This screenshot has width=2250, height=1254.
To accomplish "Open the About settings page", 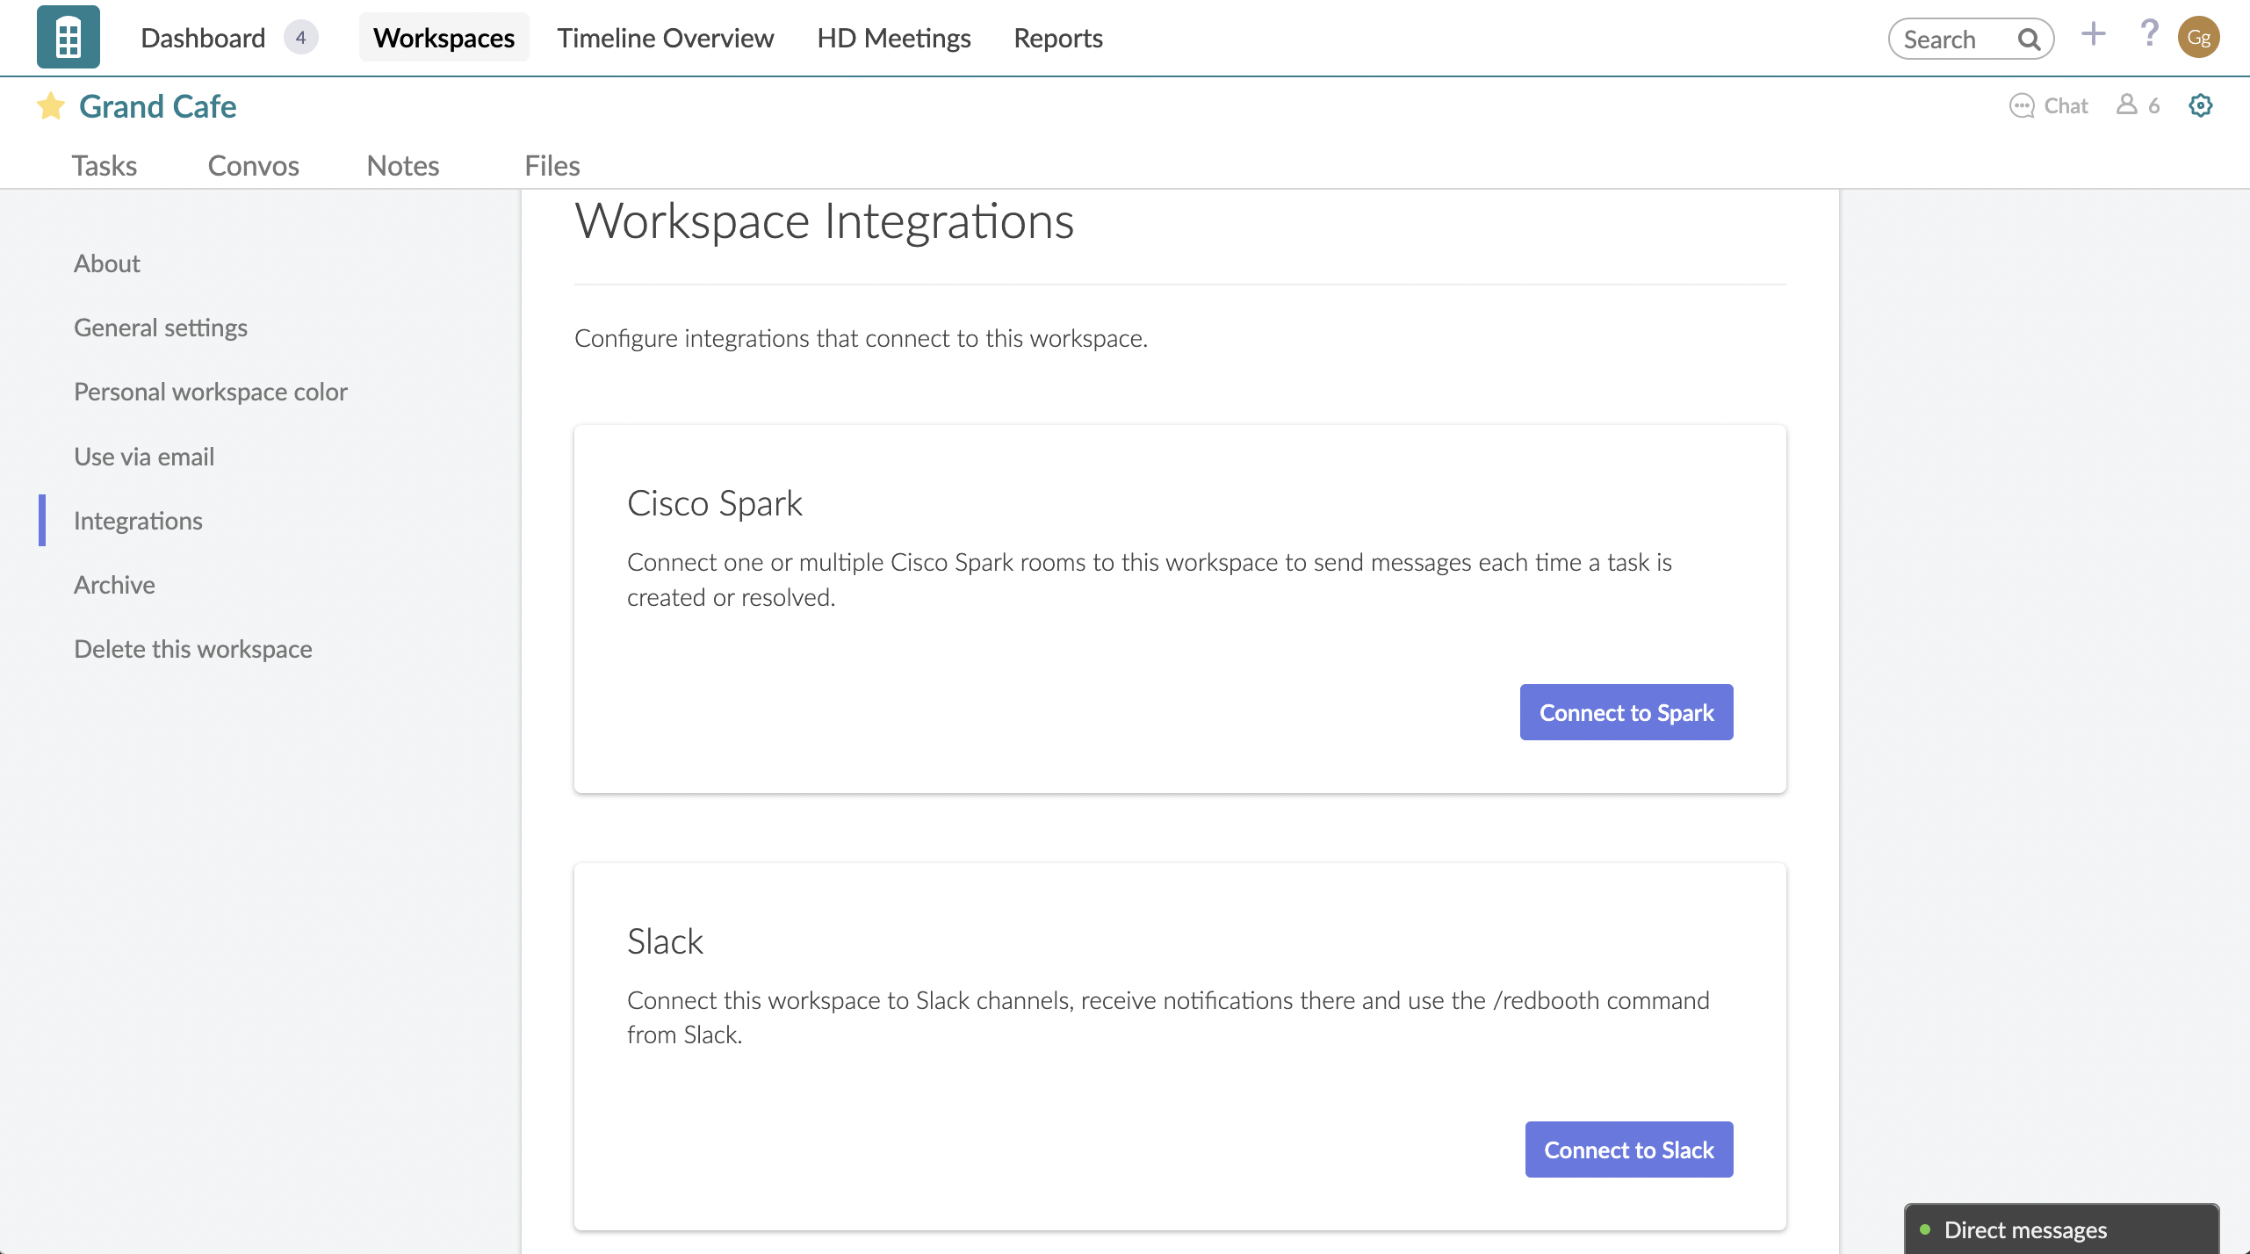I will pyautogui.click(x=107, y=263).
